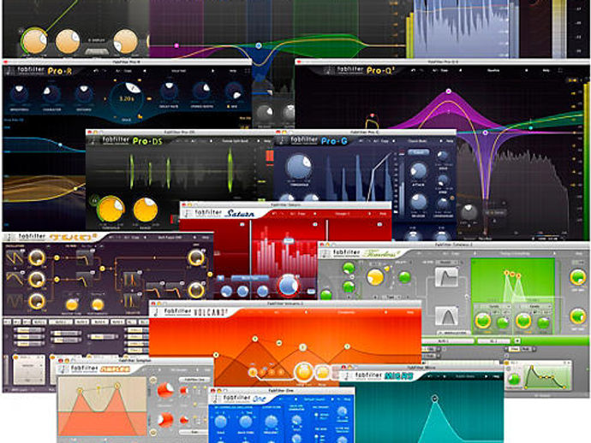Image resolution: width=591 pixels, height=443 pixels.
Task: Click the red band node in Pro-Q 2
Action: [x=373, y=116]
